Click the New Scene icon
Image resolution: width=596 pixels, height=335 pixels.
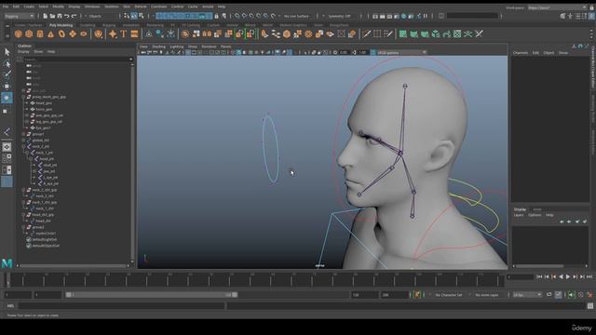tap(45, 16)
